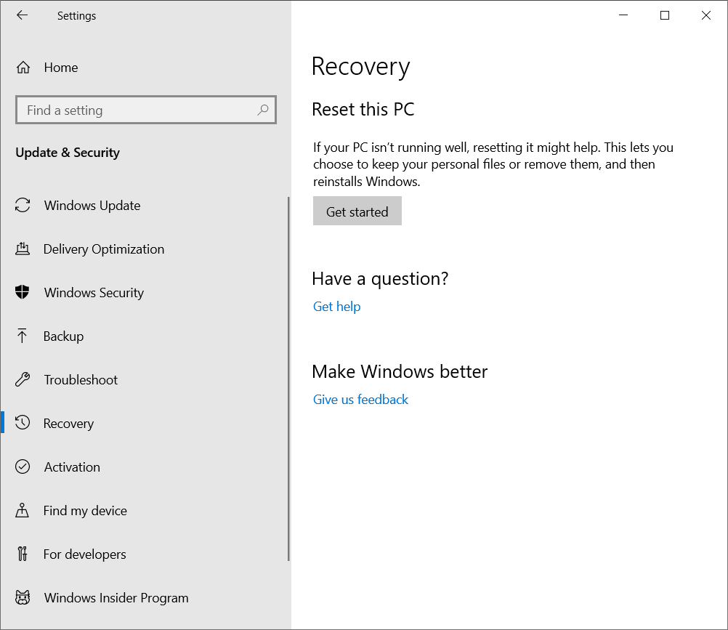
Task: Open For developers label
Action: tap(84, 554)
